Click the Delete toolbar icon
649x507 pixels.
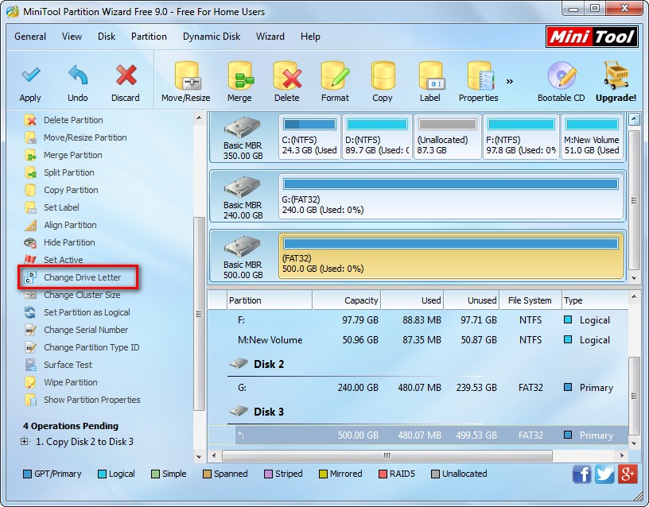[287, 75]
